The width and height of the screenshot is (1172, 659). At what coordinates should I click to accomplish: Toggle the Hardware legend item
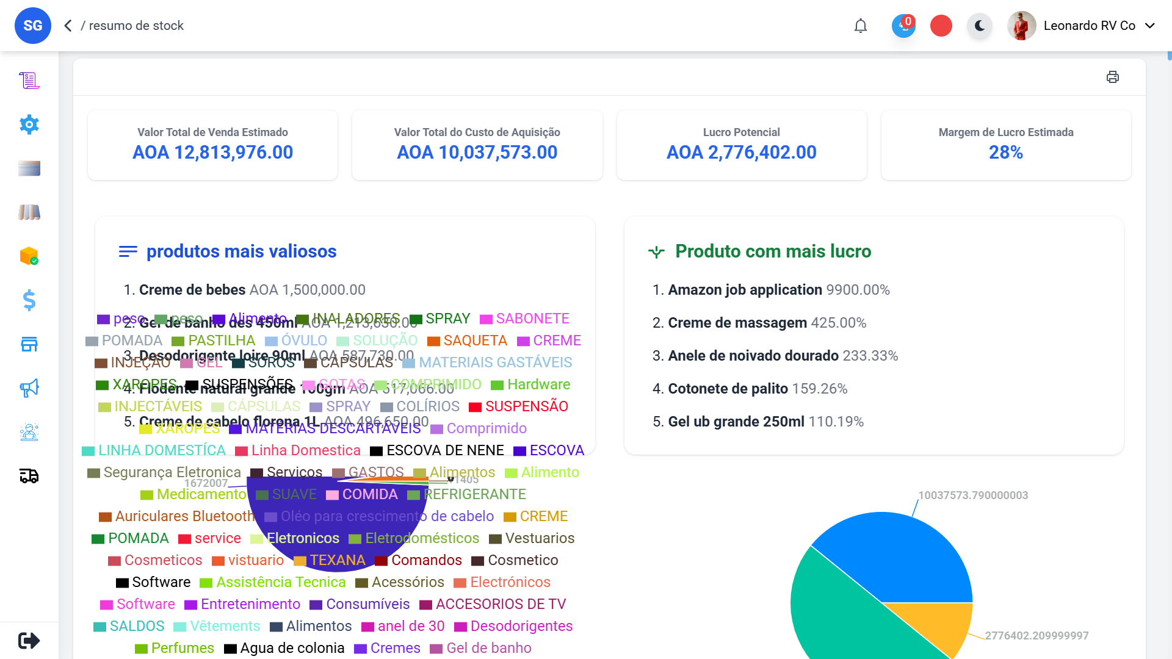(531, 384)
